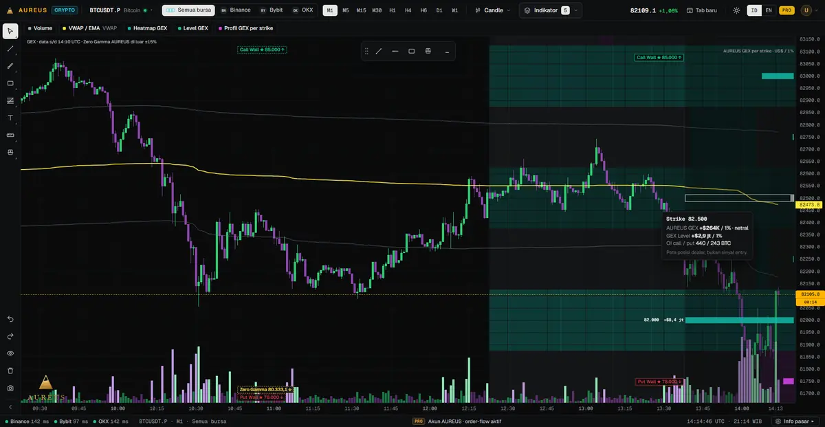Grab the floating toolbar drag handle

[x=367, y=51]
